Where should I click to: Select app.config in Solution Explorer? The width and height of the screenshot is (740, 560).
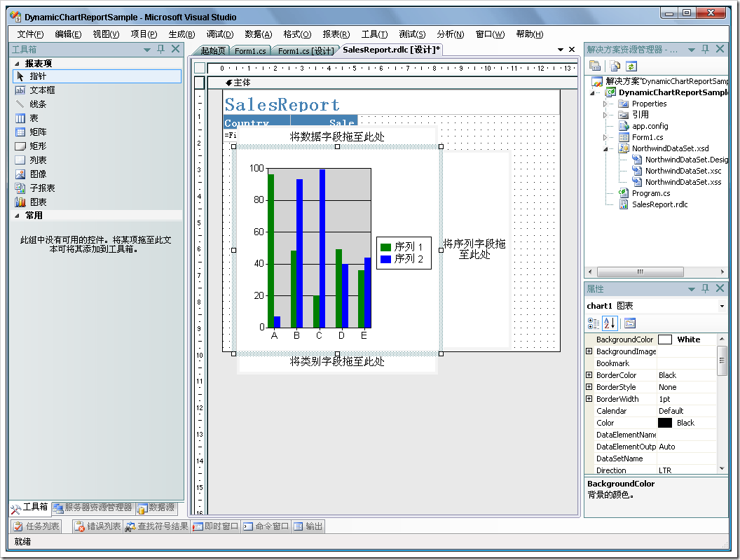pos(650,126)
